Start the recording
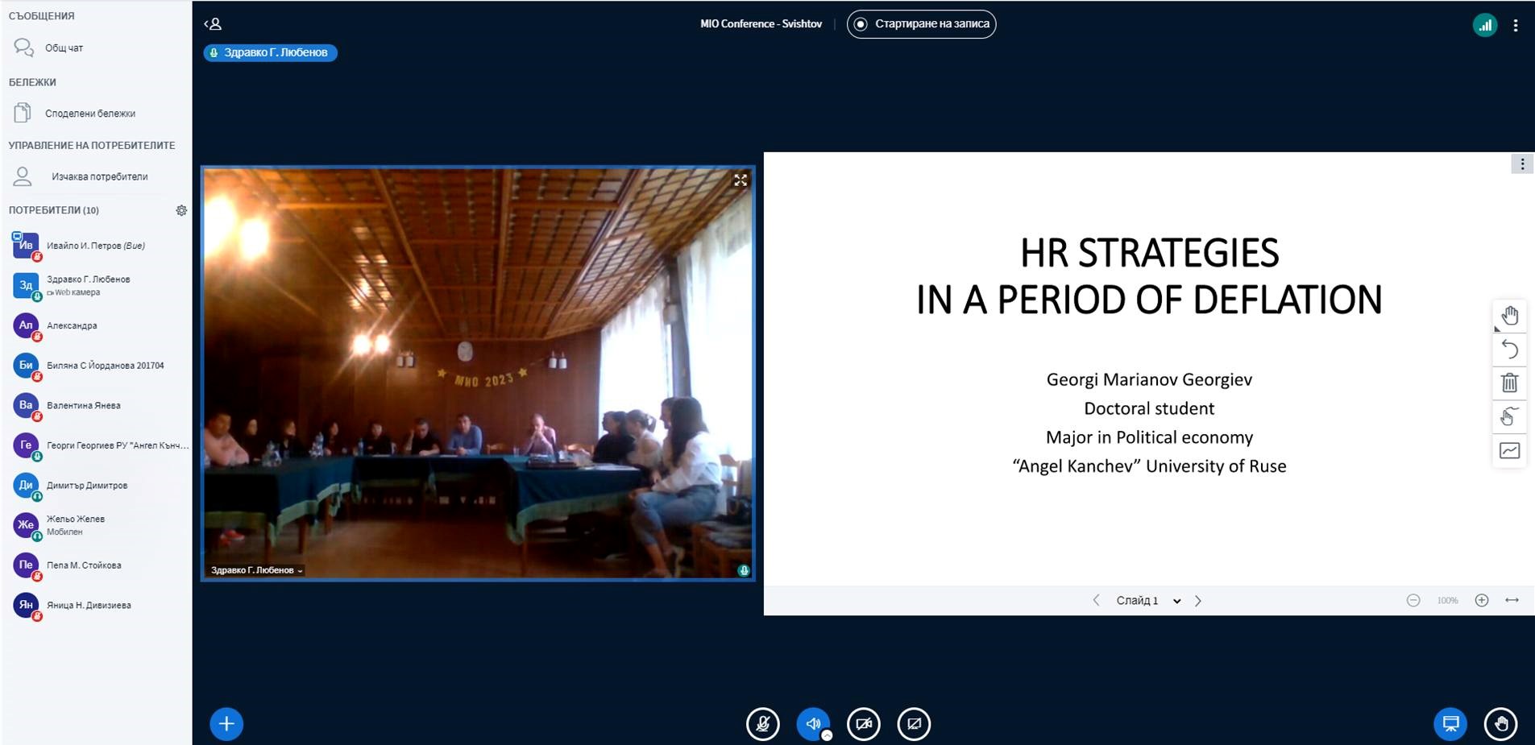This screenshot has width=1535, height=745. pyautogui.click(x=921, y=24)
